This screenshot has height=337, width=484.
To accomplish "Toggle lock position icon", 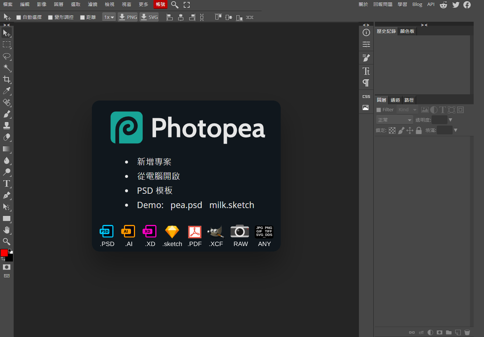I will (x=410, y=130).
